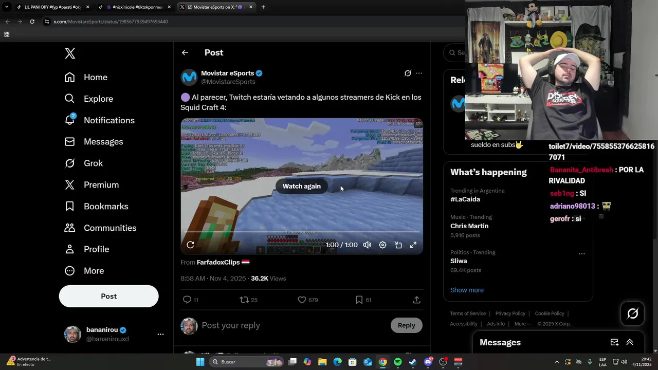
Task: Bookmark the post showing 61 bookmarks
Action: [x=363, y=300]
